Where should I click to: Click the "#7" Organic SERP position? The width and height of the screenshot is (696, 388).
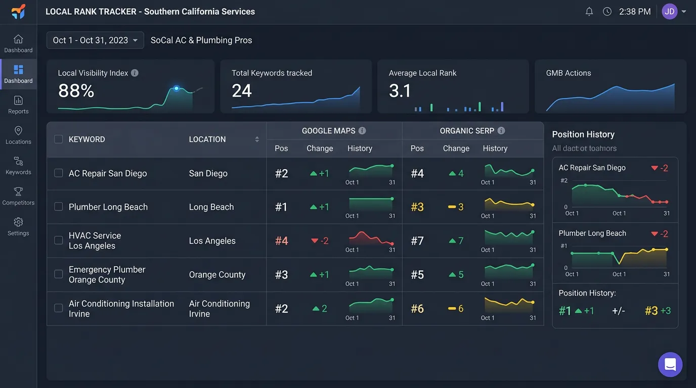[x=417, y=241]
